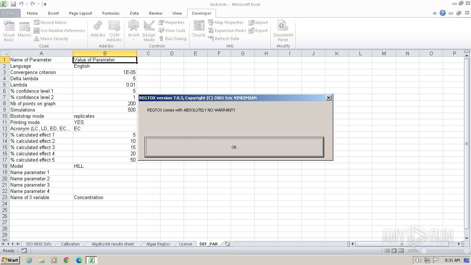Viewport: 471px width, 265px height.
Task: Launch Internet Explorer from taskbar
Action: click(x=29, y=260)
